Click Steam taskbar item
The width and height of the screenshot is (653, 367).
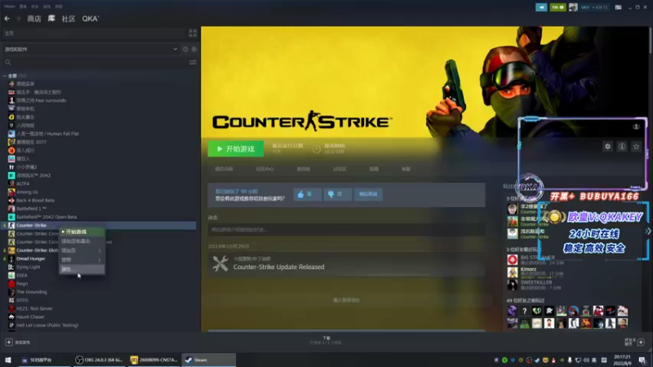coord(209,360)
